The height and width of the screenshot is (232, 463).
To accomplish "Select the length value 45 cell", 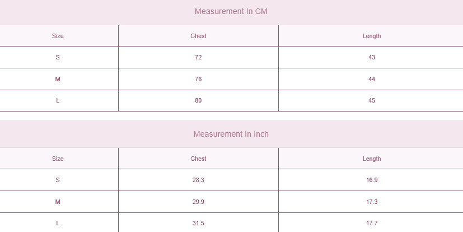I will [372, 101].
